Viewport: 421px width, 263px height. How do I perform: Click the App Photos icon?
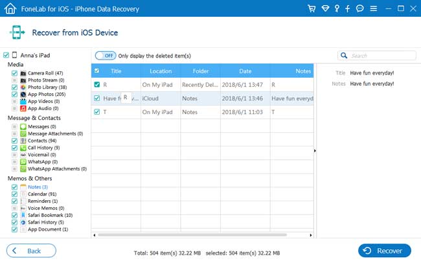coord(23,95)
